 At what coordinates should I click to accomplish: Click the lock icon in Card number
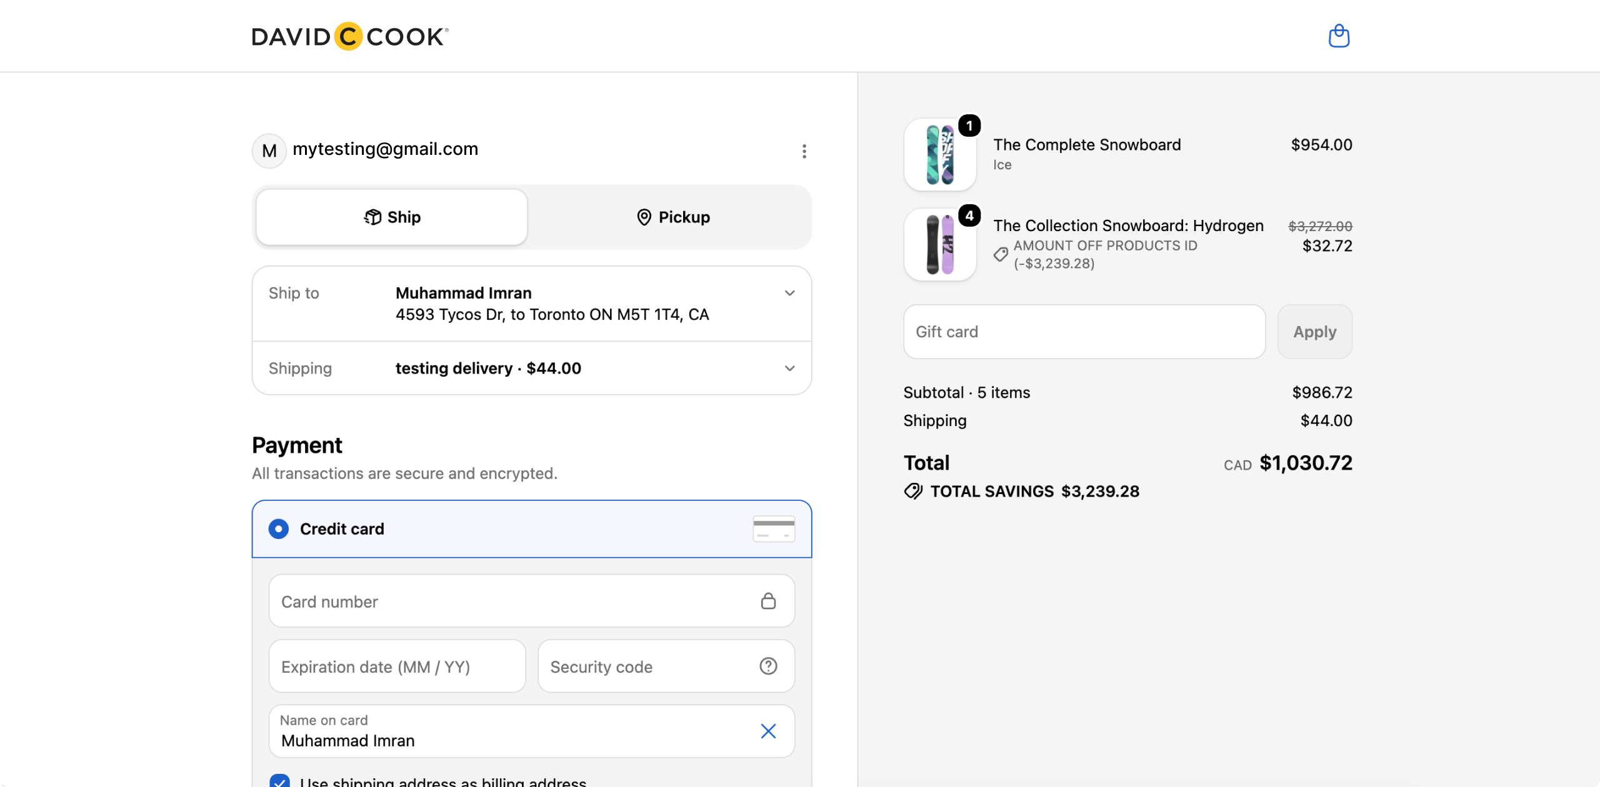(768, 601)
